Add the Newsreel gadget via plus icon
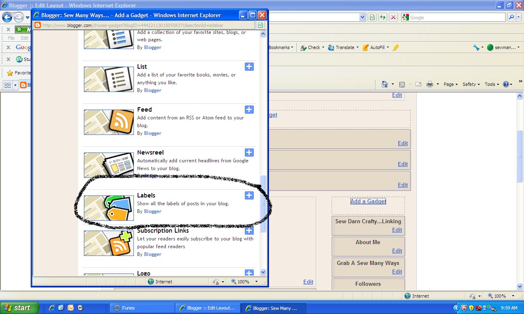This screenshot has height=314, width=524. click(249, 153)
